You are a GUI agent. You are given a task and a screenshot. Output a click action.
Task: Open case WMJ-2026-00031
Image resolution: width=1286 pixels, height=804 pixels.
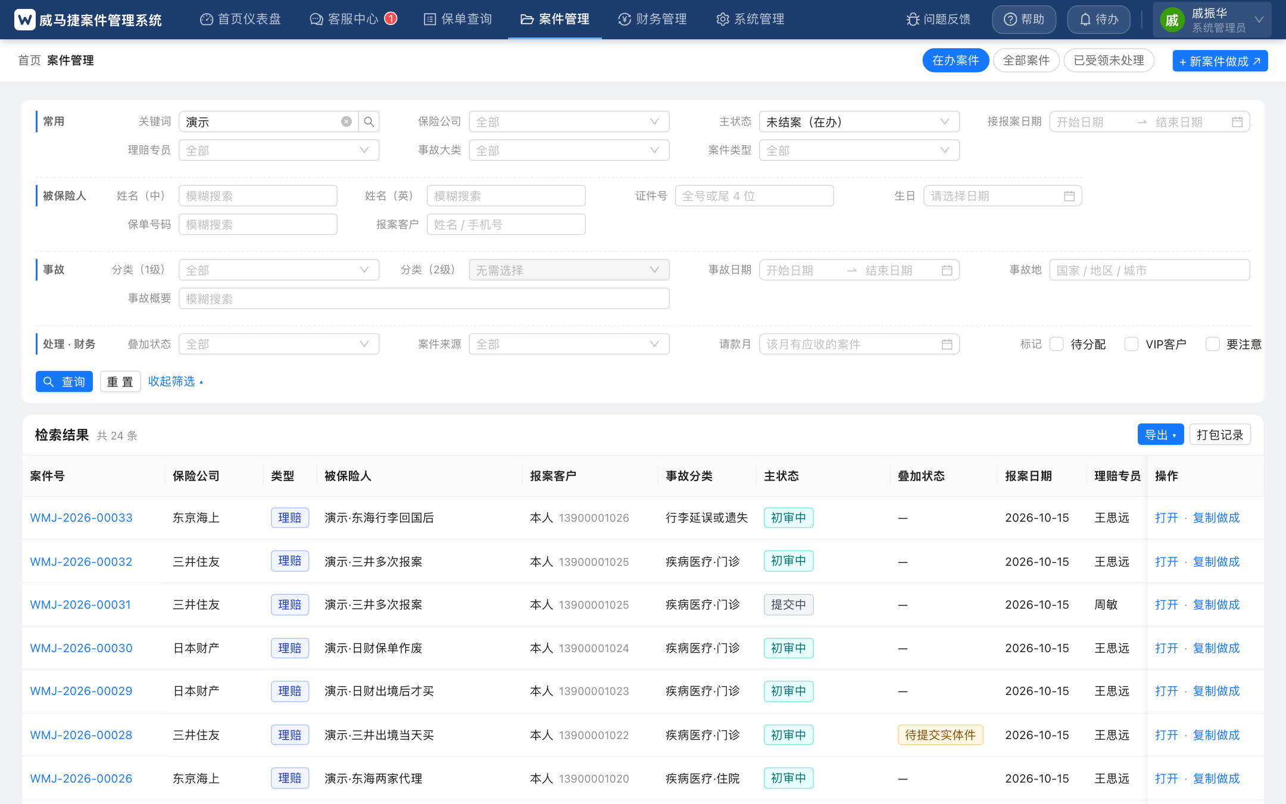pyautogui.click(x=80, y=604)
